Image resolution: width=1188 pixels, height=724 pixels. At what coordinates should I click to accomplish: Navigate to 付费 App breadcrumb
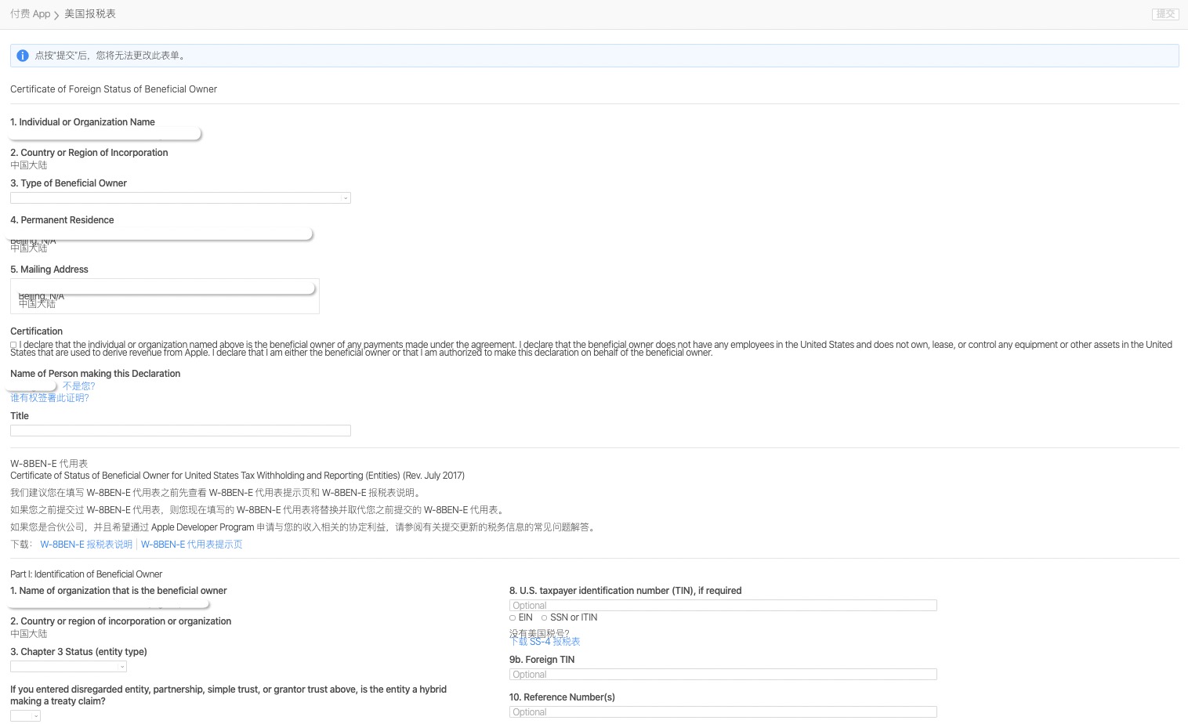tap(30, 13)
